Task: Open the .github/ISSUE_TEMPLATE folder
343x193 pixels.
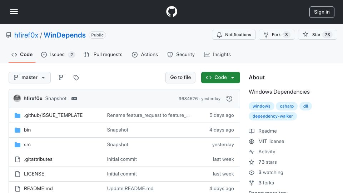Action: [53, 115]
